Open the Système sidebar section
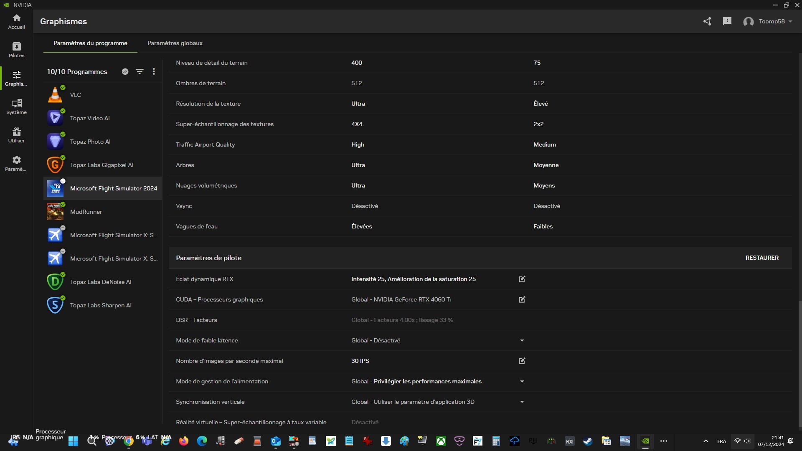802x451 pixels. coord(16,106)
